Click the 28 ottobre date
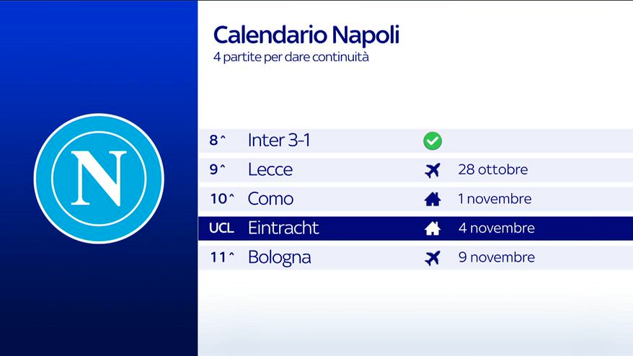Screen dimensions: 633x356 492,170
